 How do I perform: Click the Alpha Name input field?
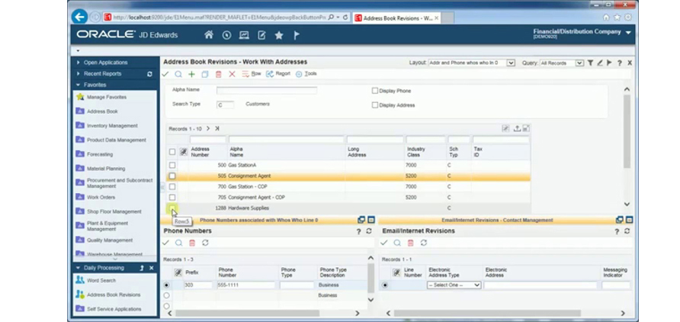tap(267, 91)
